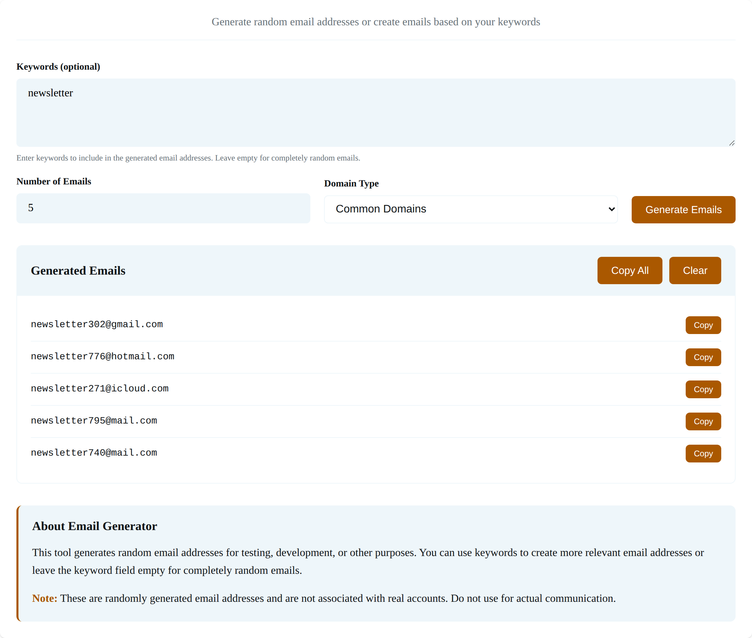
Task: Clear the generated emails list
Action: (695, 270)
